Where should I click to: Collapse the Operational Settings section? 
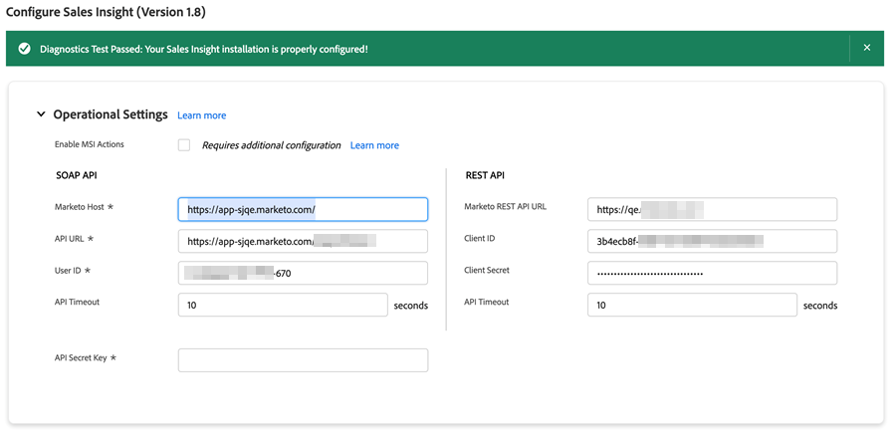41,114
